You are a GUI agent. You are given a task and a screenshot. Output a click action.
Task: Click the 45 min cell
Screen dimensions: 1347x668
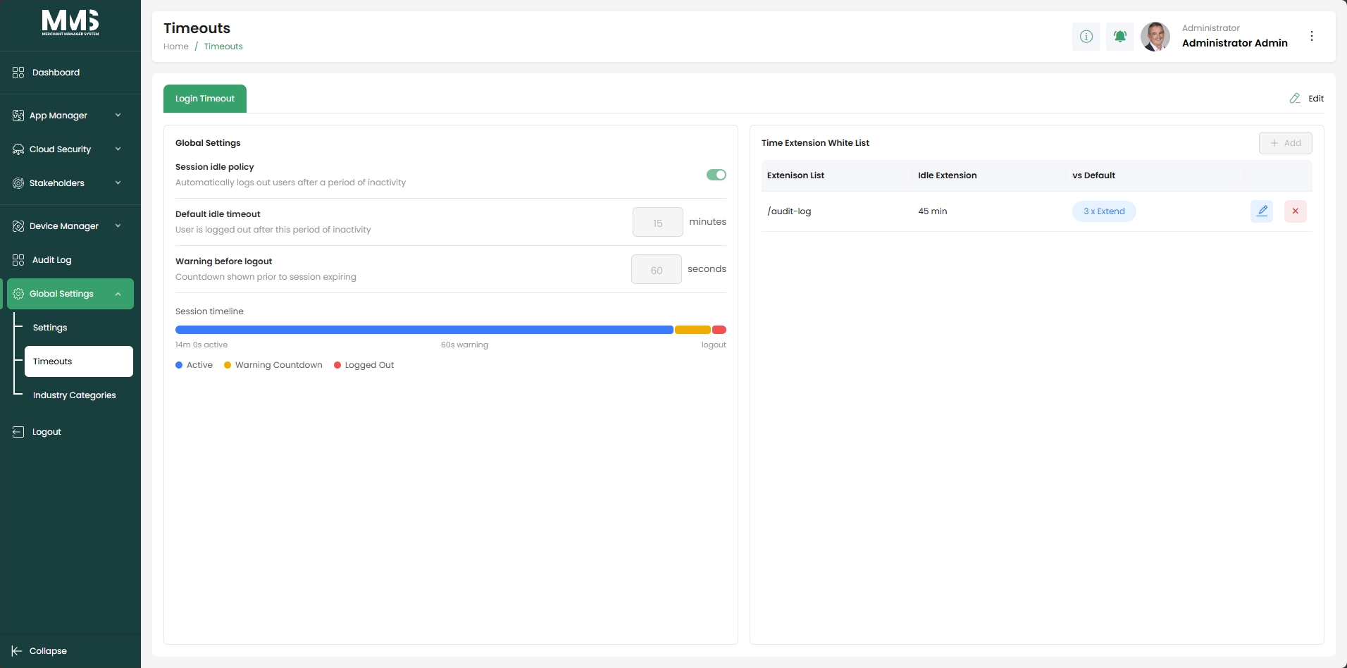(933, 211)
